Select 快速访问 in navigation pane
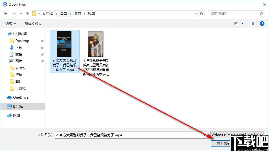Viewport: 269px width, 151px height. click(x=20, y=34)
